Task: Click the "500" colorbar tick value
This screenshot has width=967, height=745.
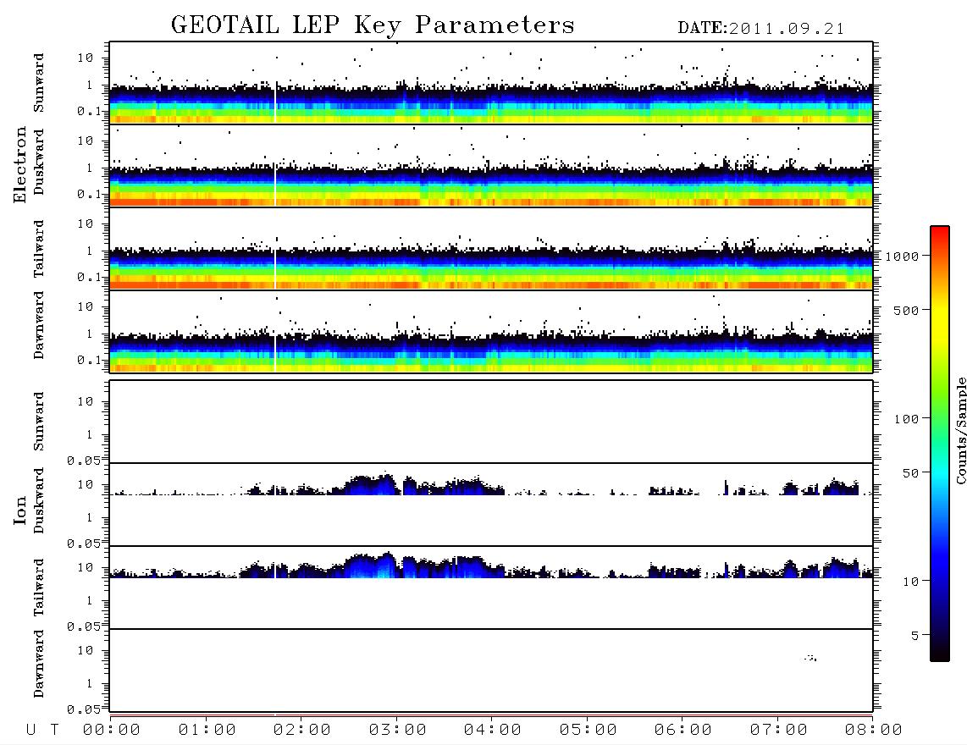Action: [907, 310]
